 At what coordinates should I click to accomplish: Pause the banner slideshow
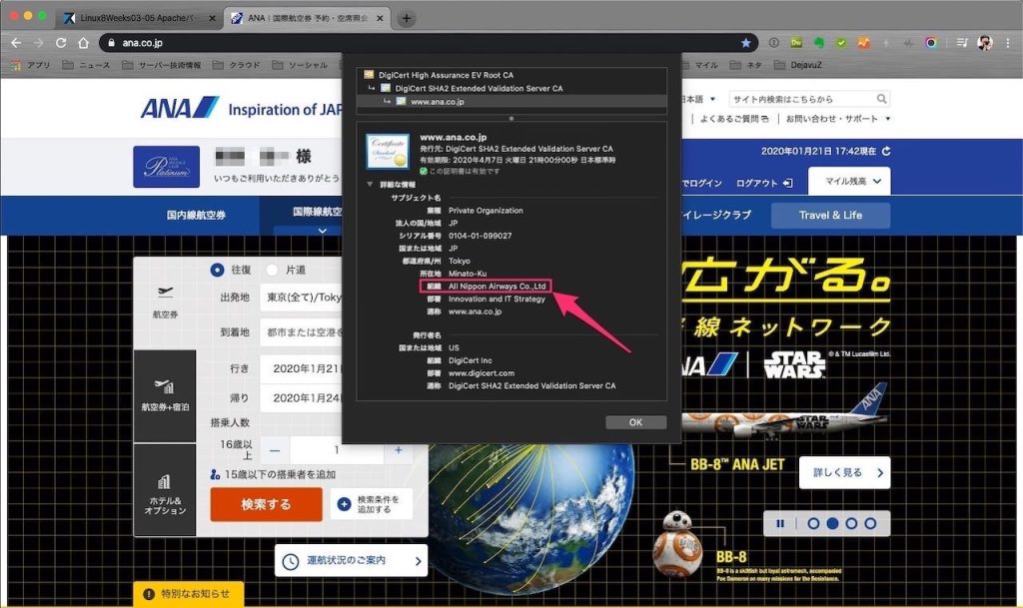tap(779, 523)
